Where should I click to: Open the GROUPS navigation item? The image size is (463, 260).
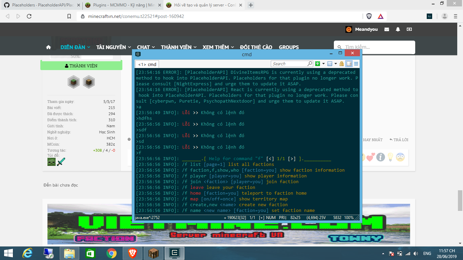[289, 47]
